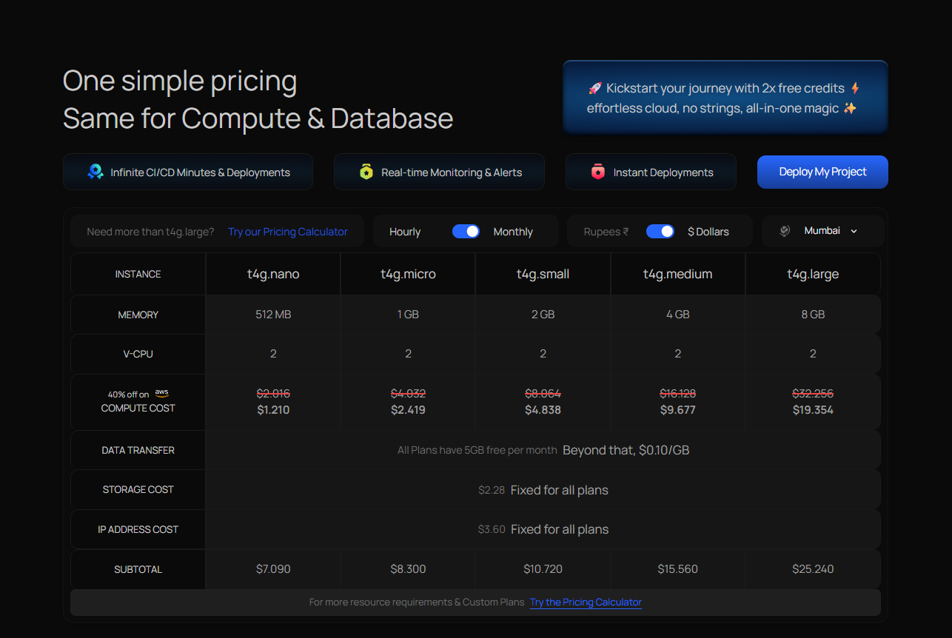
Task: Follow the bottom Try the Pricing Calculator link
Action: click(x=586, y=602)
